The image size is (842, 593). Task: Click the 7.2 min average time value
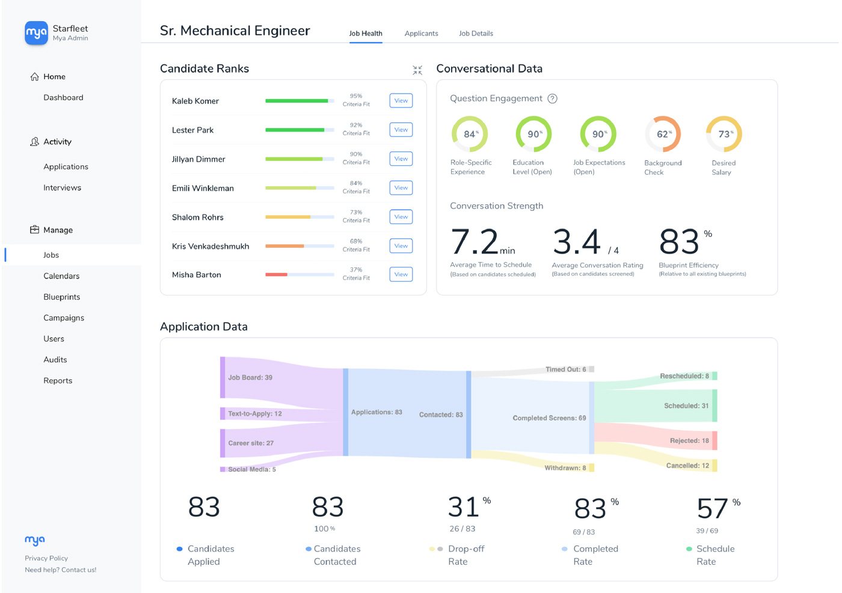click(482, 242)
